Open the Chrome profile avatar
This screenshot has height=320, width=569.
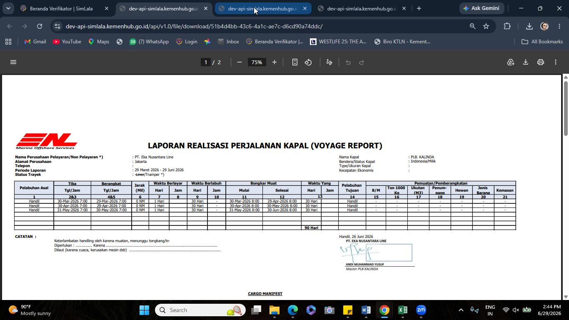pyautogui.click(x=544, y=26)
